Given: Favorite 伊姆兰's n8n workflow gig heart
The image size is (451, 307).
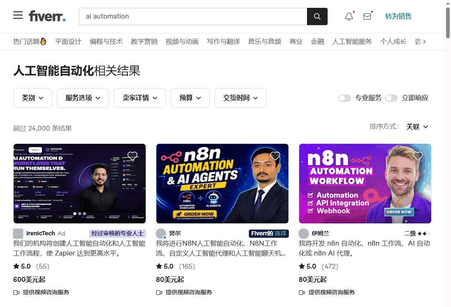Looking at the screenshot, I should coord(418,156).
